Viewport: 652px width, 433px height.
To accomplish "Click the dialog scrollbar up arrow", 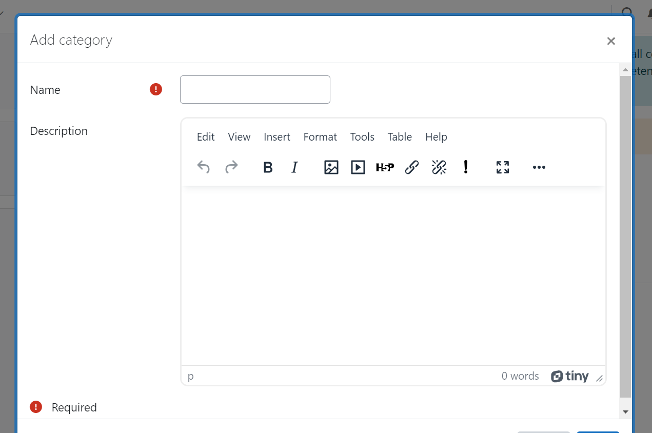I will [x=625, y=69].
